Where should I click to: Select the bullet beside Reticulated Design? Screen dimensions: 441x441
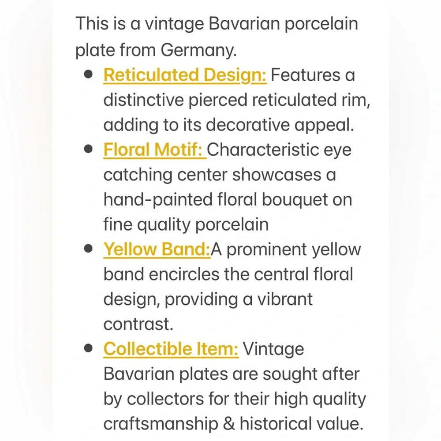(x=88, y=74)
